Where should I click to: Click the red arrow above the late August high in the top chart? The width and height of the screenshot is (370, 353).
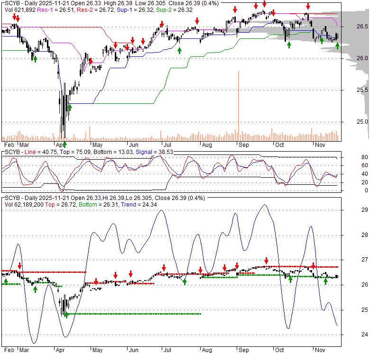click(x=234, y=9)
